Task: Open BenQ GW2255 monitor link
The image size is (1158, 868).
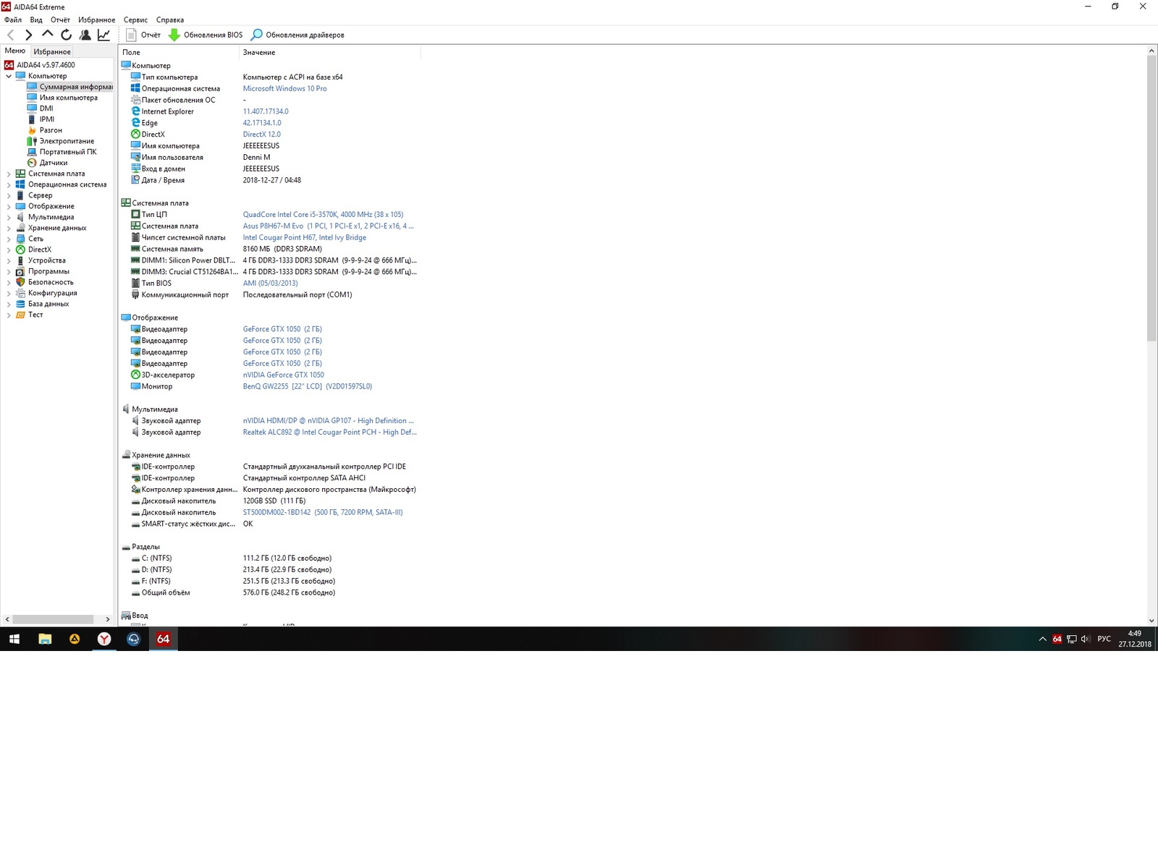Action: (x=307, y=386)
